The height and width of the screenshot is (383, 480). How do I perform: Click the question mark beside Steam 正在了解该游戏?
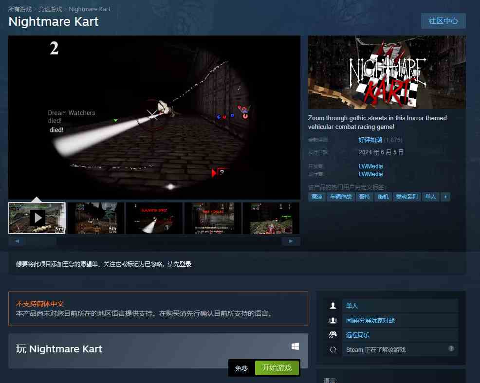(451, 348)
